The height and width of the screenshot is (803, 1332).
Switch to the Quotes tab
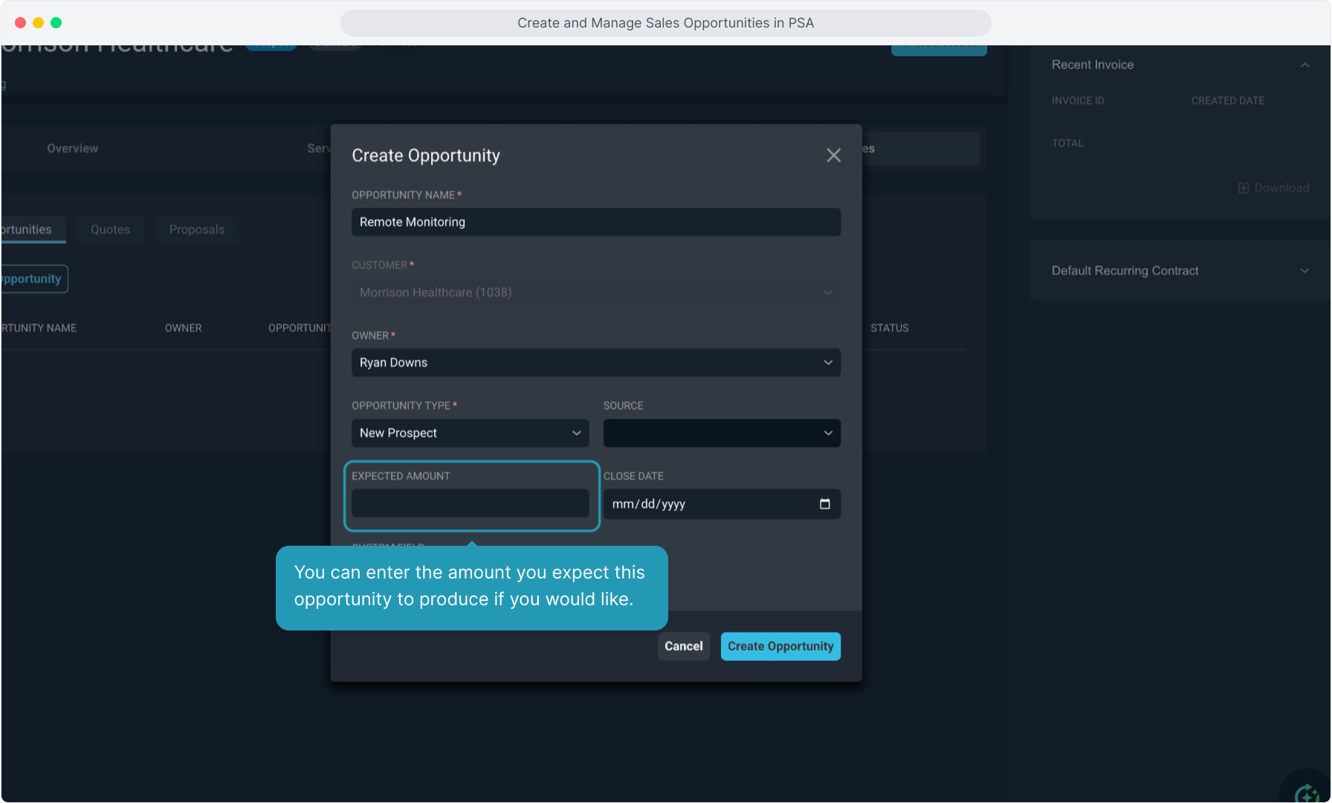pyautogui.click(x=110, y=230)
